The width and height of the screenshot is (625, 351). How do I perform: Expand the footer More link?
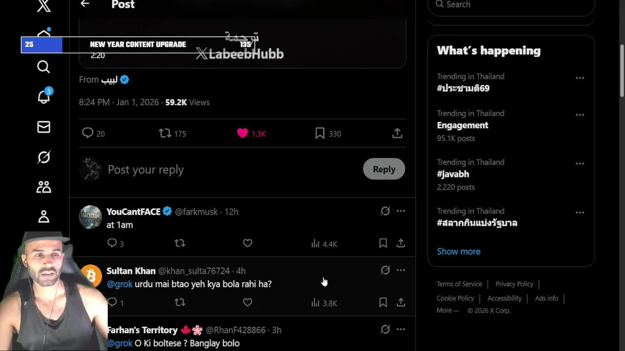447,311
